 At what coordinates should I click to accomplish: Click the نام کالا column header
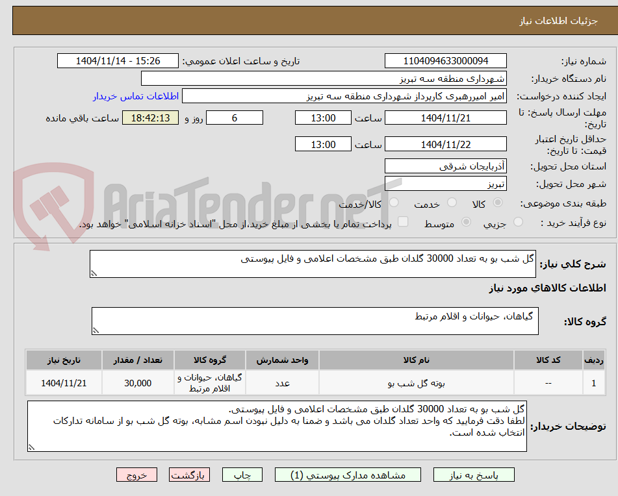416,360
